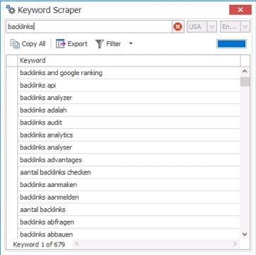Click the blue progress bar
Image resolution: width=256 pixels, height=255 pixels.
231,44
